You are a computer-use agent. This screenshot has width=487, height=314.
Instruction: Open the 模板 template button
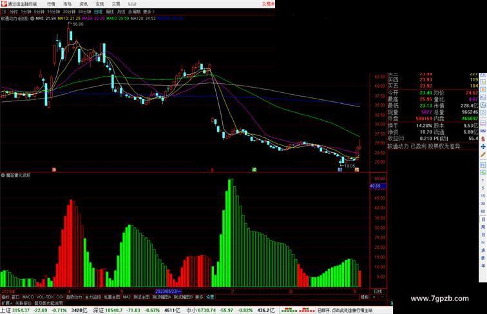pos(365,297)
